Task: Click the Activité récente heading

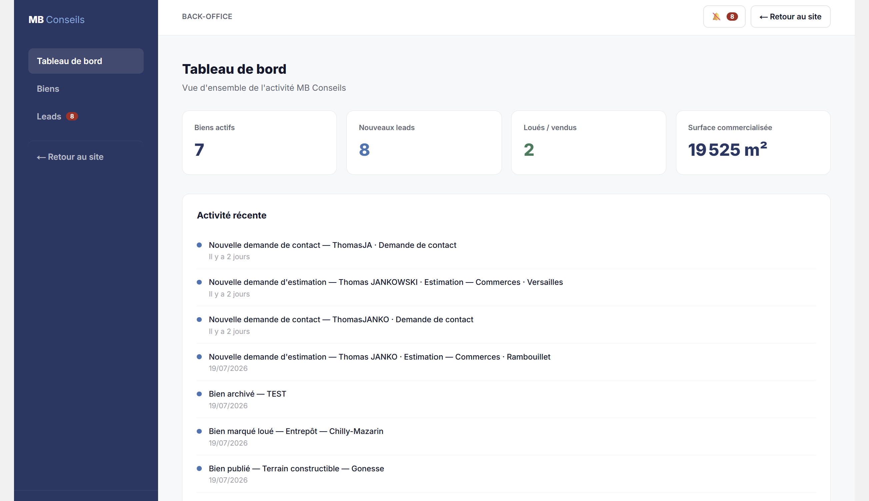Action: pos(232,215)
